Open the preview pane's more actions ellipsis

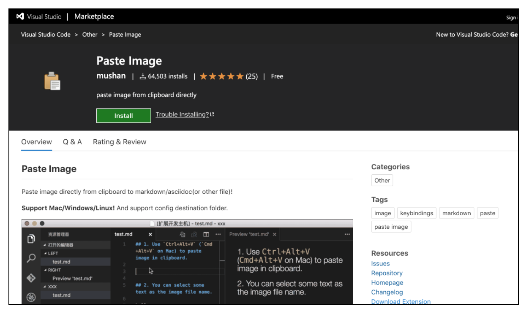pos(347,234)
